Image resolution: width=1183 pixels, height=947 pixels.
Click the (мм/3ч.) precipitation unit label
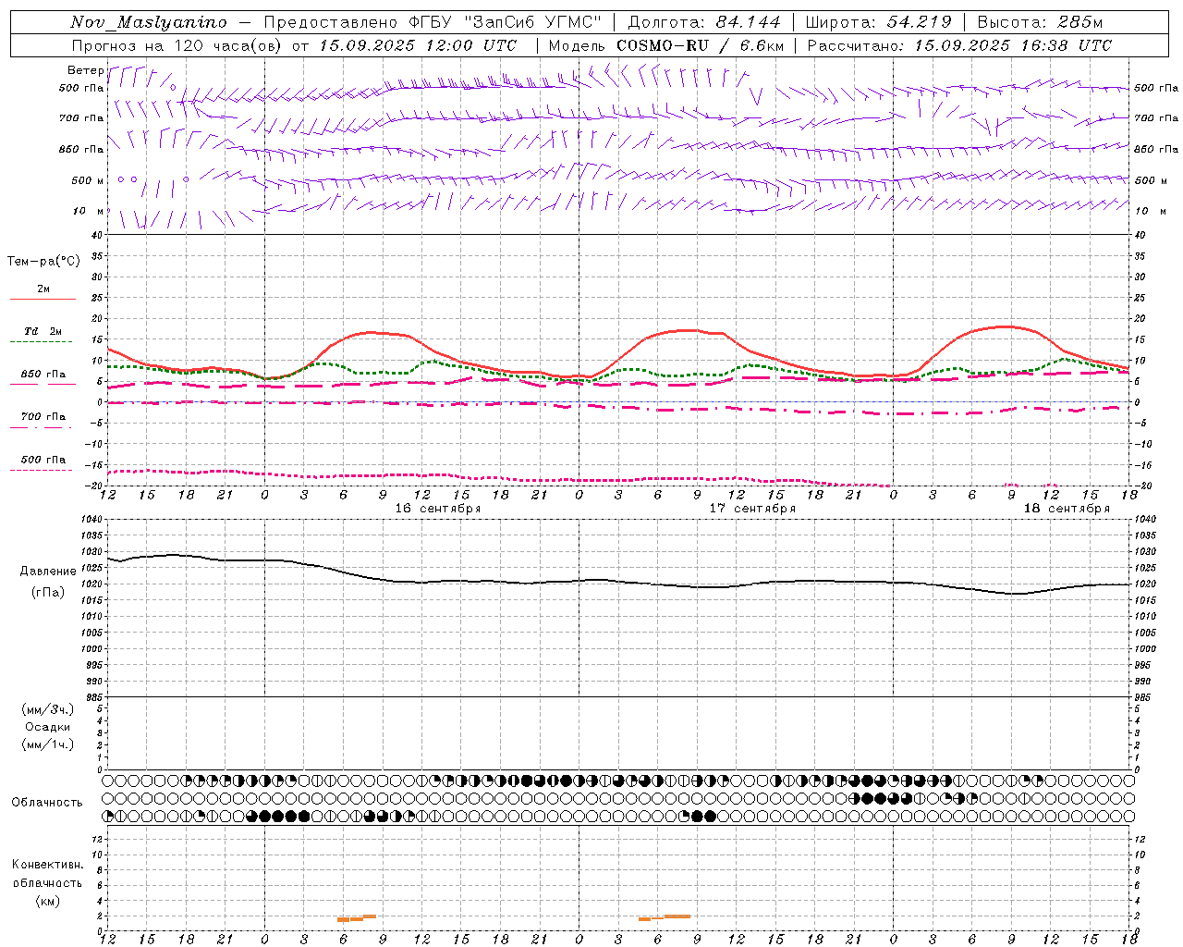[47, 709]
